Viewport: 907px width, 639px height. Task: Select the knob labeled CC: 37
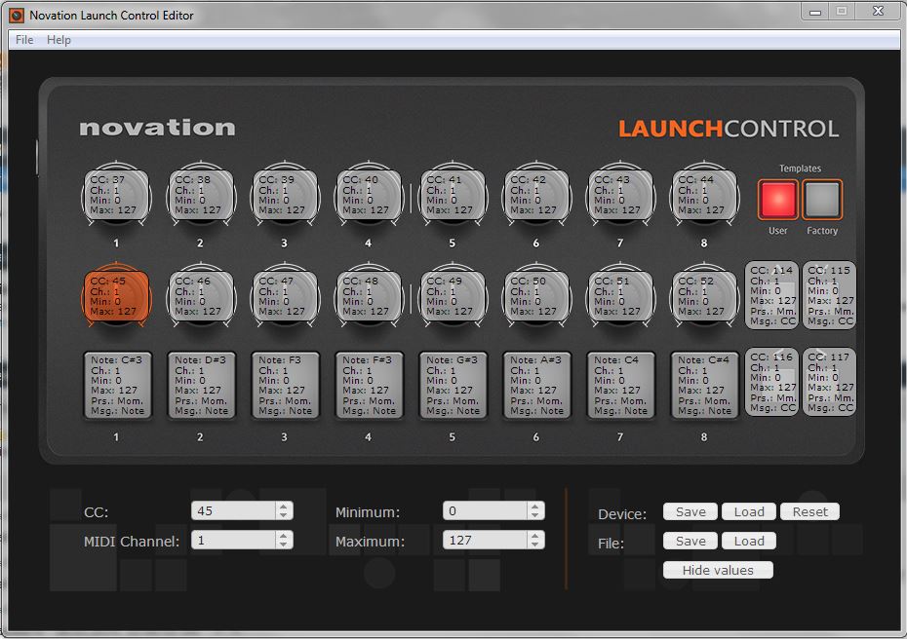[x=116, y=195]
